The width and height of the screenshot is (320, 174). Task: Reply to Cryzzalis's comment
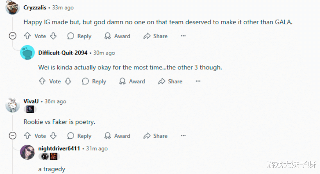[x=79, y=36]
